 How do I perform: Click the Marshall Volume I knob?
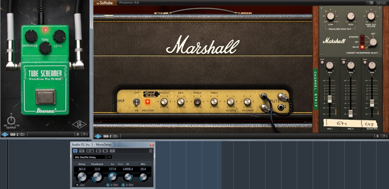[x=231, y=102]
